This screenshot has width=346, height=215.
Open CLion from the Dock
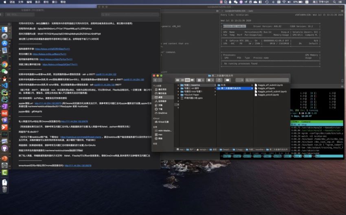(x=4, y=99)
